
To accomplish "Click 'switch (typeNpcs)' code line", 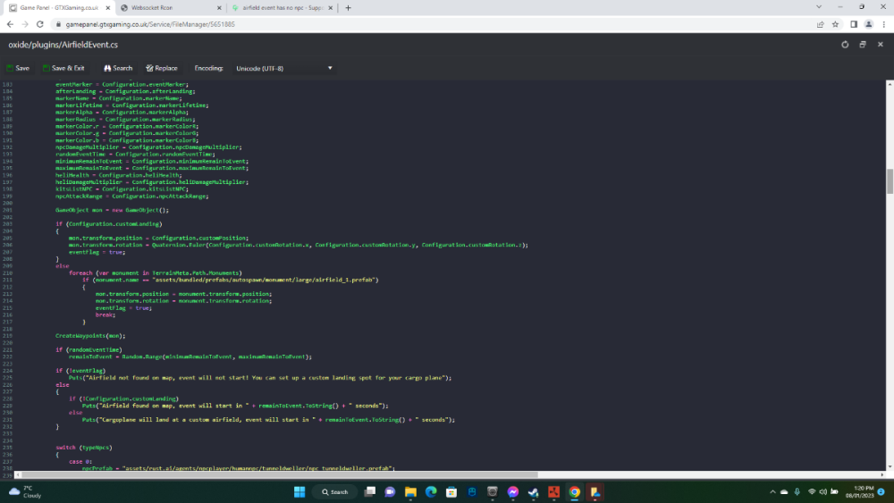I will [84, 448].
